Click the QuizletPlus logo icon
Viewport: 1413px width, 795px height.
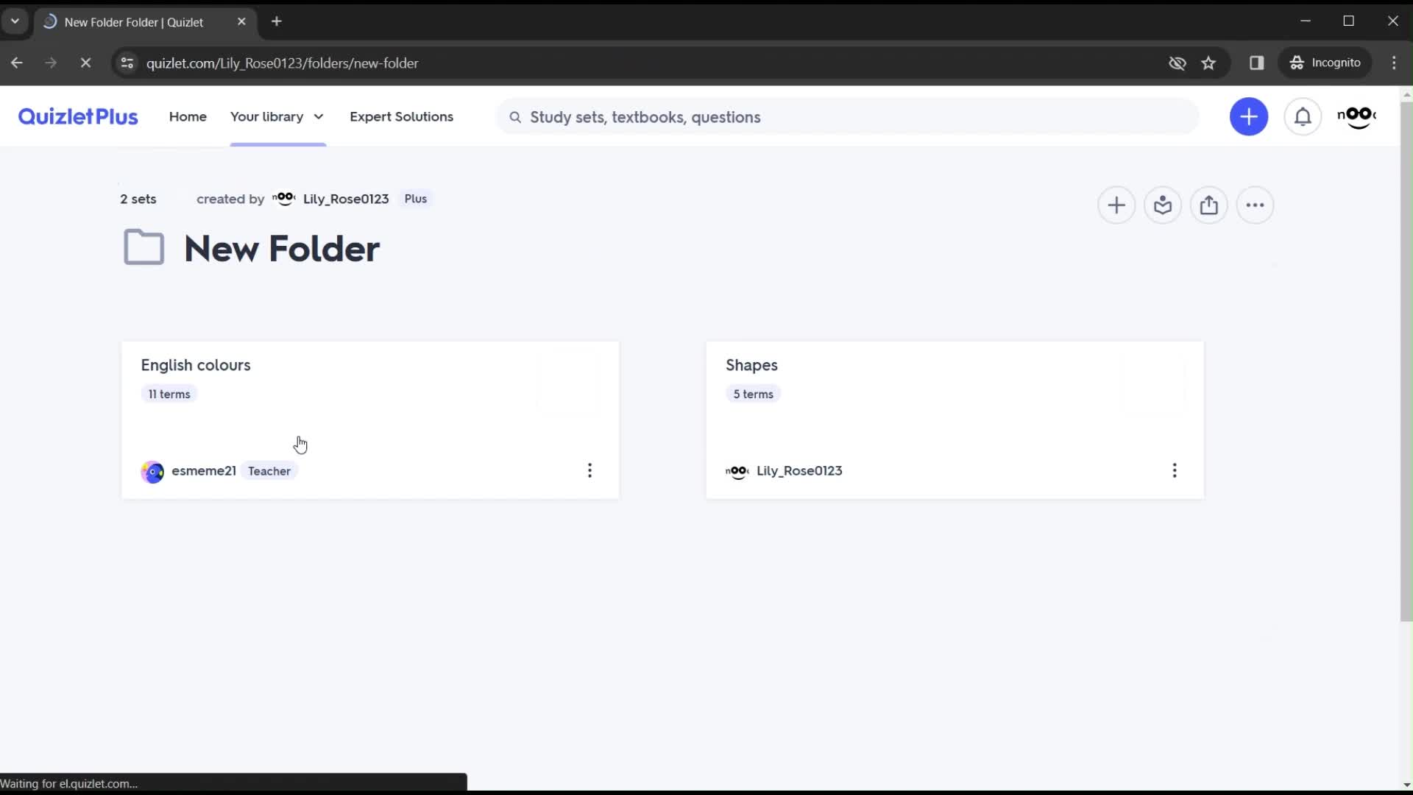click(77, 116)
